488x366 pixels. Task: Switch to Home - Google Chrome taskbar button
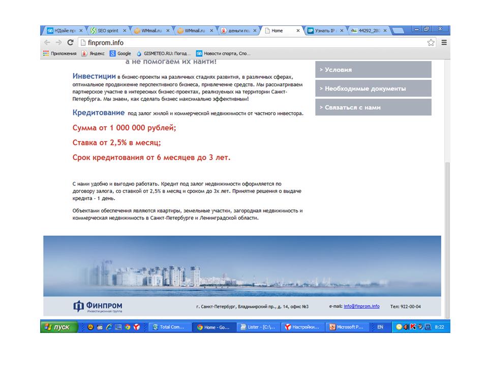(214, 327)
